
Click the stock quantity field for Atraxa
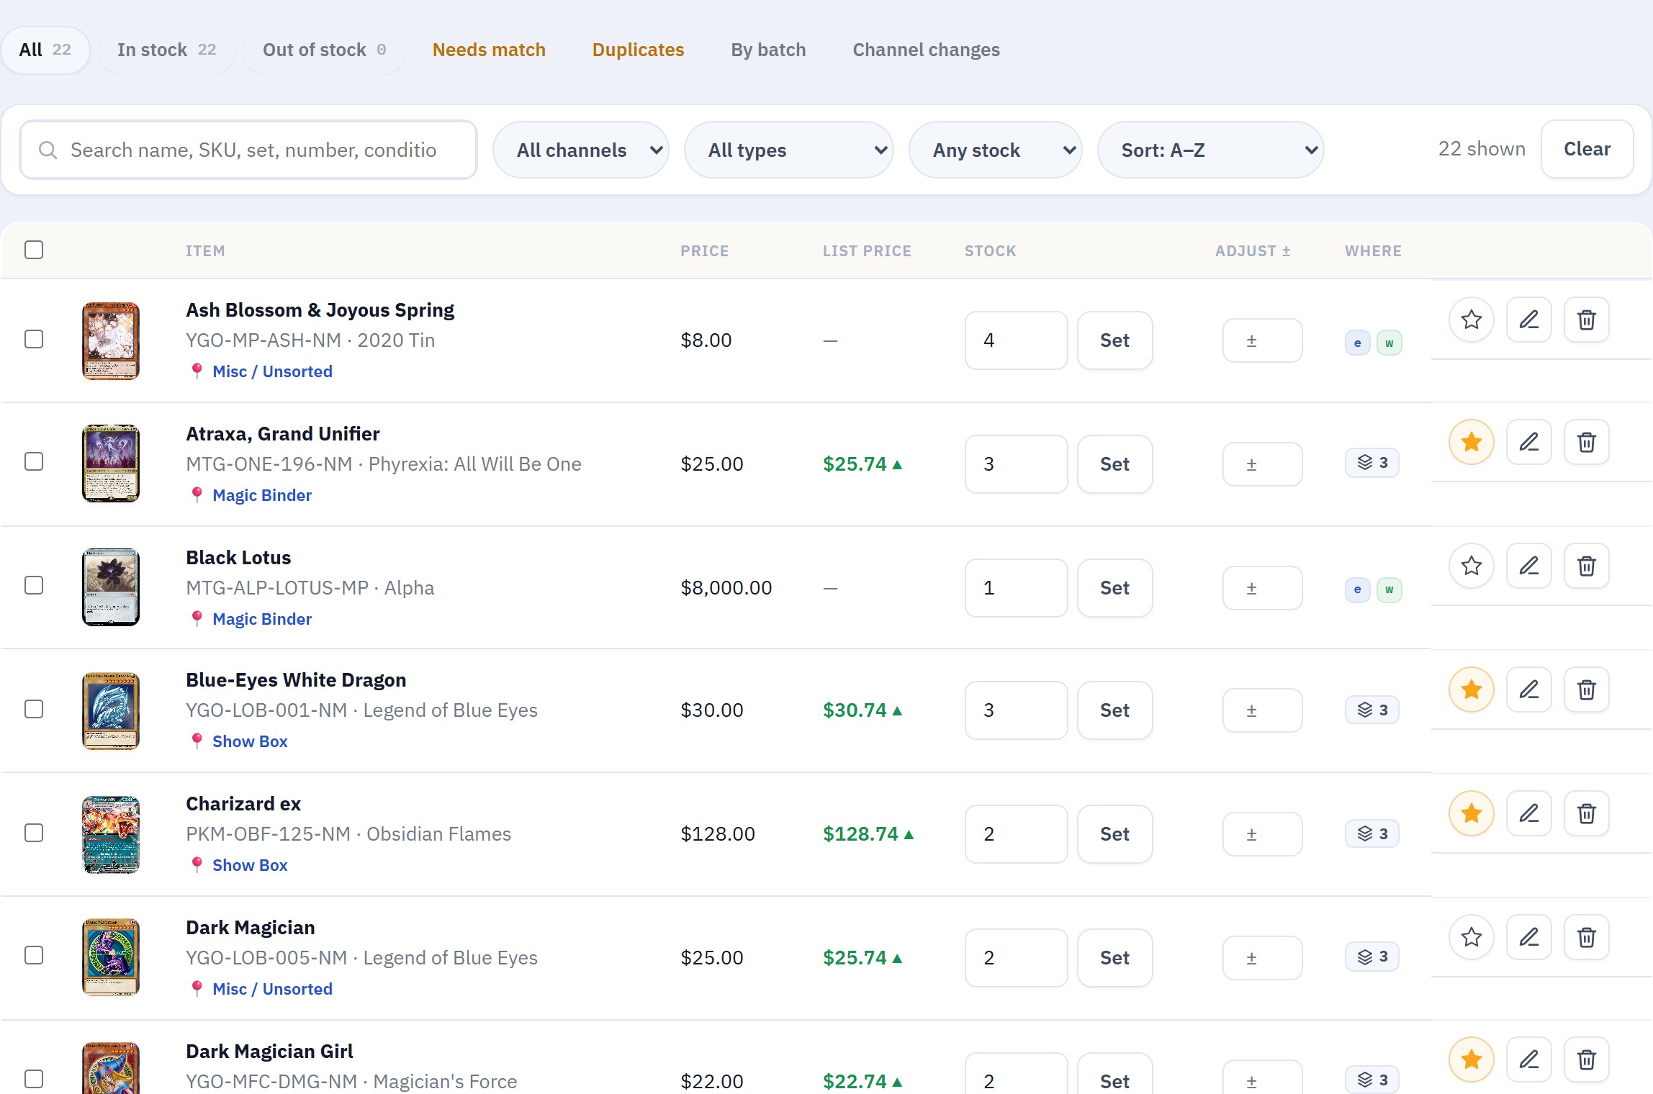pos(1016,464)
